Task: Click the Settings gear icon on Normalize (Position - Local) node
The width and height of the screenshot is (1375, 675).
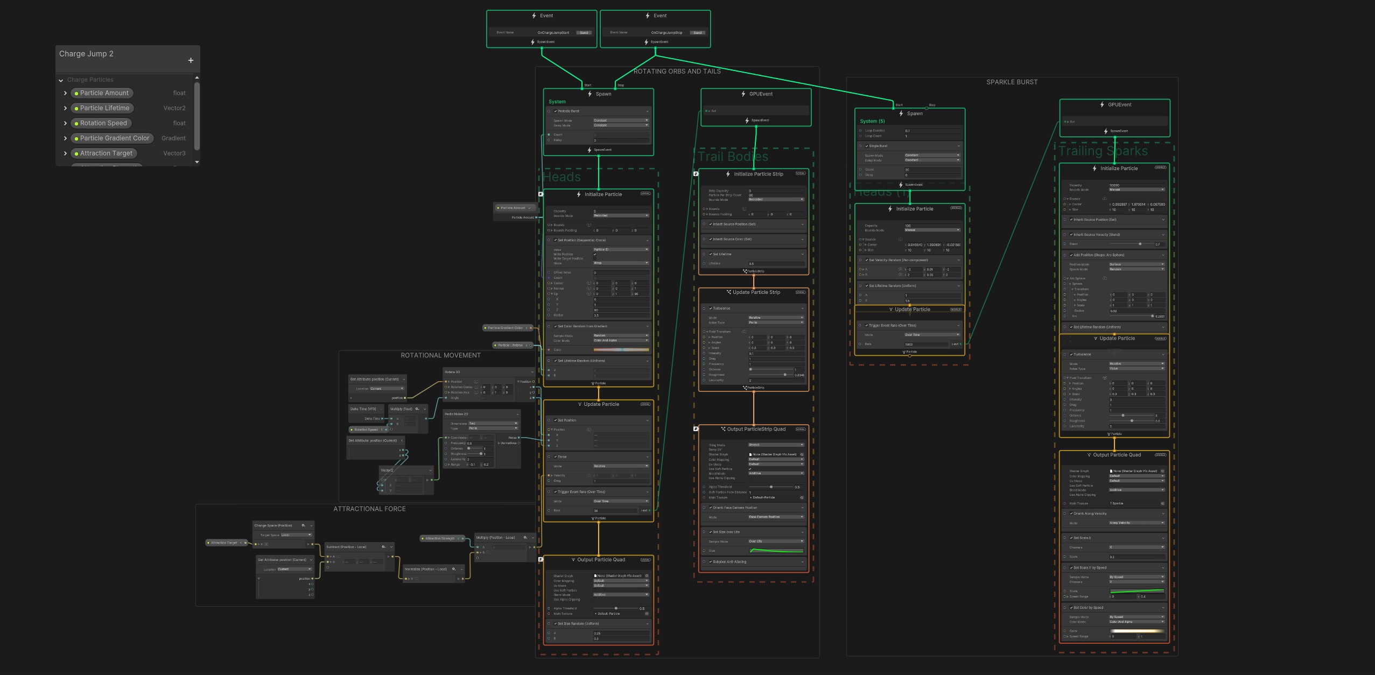Action: (x=454, y=569)
